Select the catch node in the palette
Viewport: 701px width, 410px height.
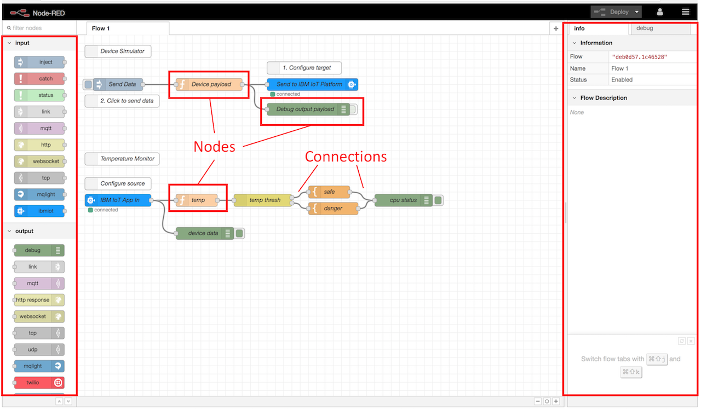39,79
